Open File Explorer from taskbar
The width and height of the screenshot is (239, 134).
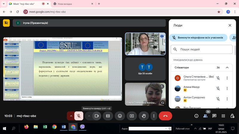pyautogui.click(x=36, y=127)
